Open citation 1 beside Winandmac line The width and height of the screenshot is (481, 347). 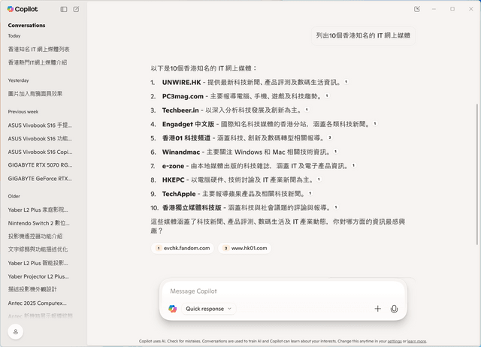coord(336,152)
